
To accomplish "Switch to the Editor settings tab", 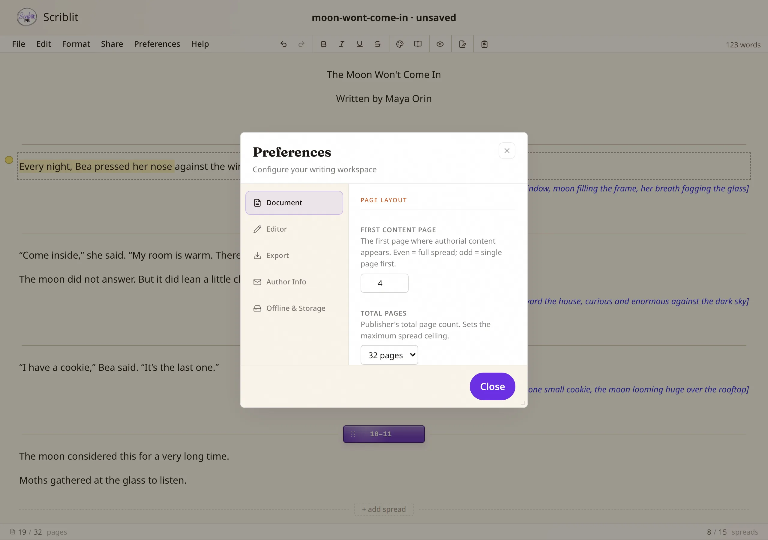I will coord(294,229).
